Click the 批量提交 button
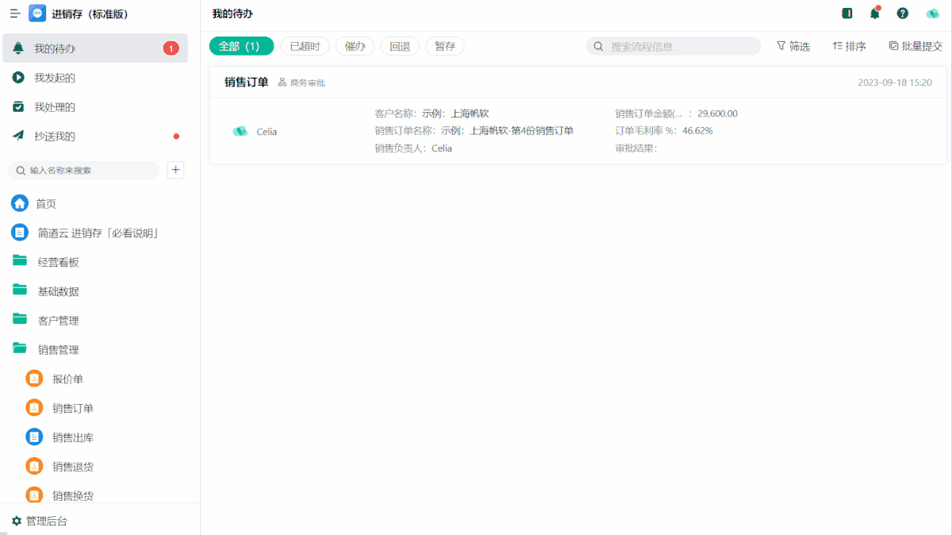The image size is (952, 535). pos(916,46)
